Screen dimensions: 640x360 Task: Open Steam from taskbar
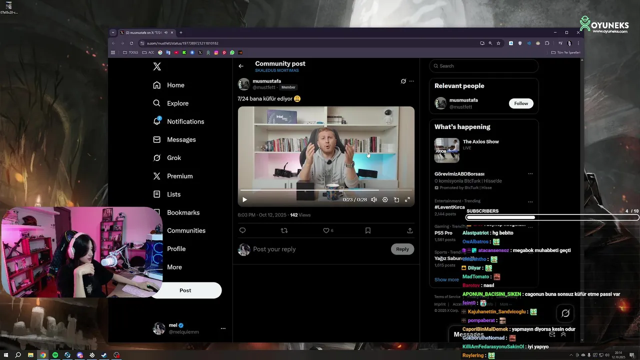(x=104, y=355)
